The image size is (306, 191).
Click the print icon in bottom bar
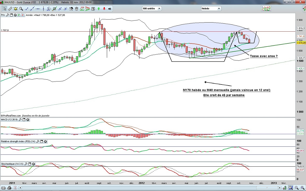click(x=9, y=188)
